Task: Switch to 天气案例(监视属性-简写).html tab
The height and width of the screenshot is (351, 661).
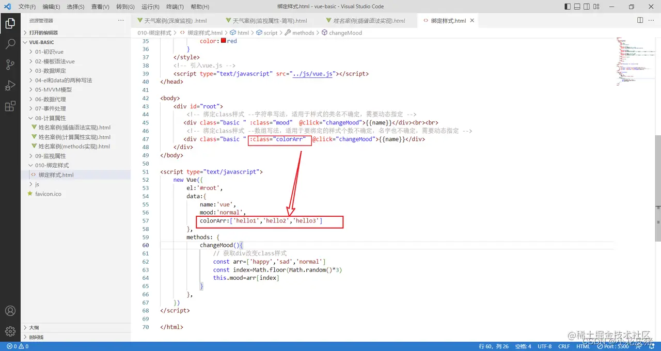Action: point(270,21)
